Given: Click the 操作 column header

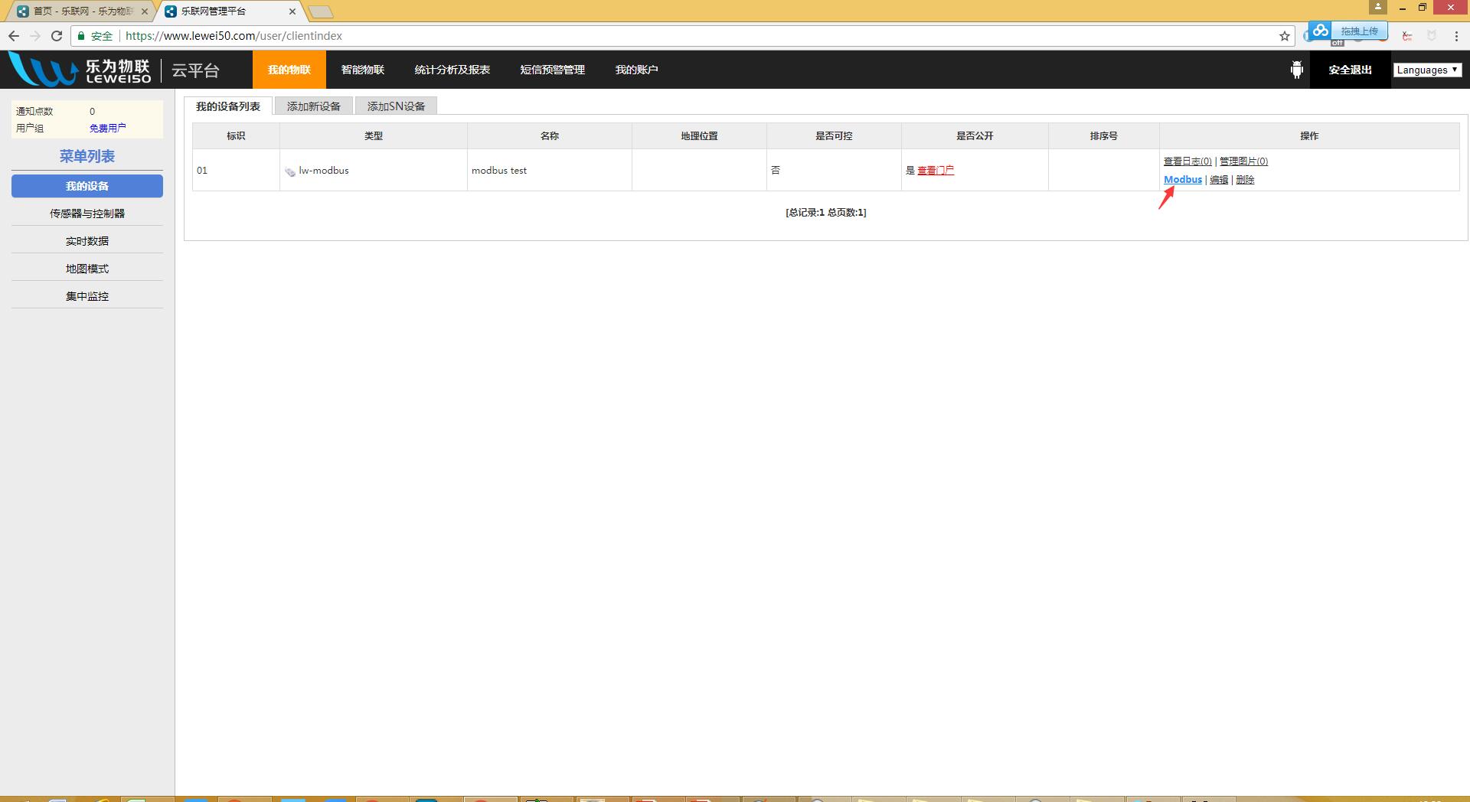Looking at the screenshot, I should coord(1309,136).
